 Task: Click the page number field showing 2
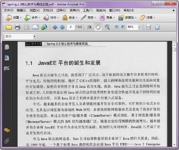tap(71, 27)
